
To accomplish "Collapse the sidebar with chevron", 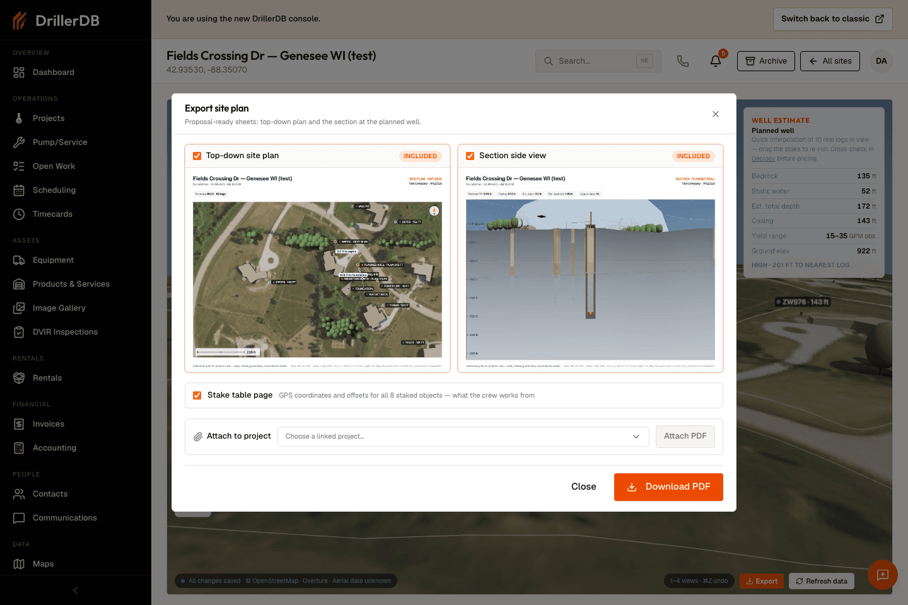I will 76,591.
